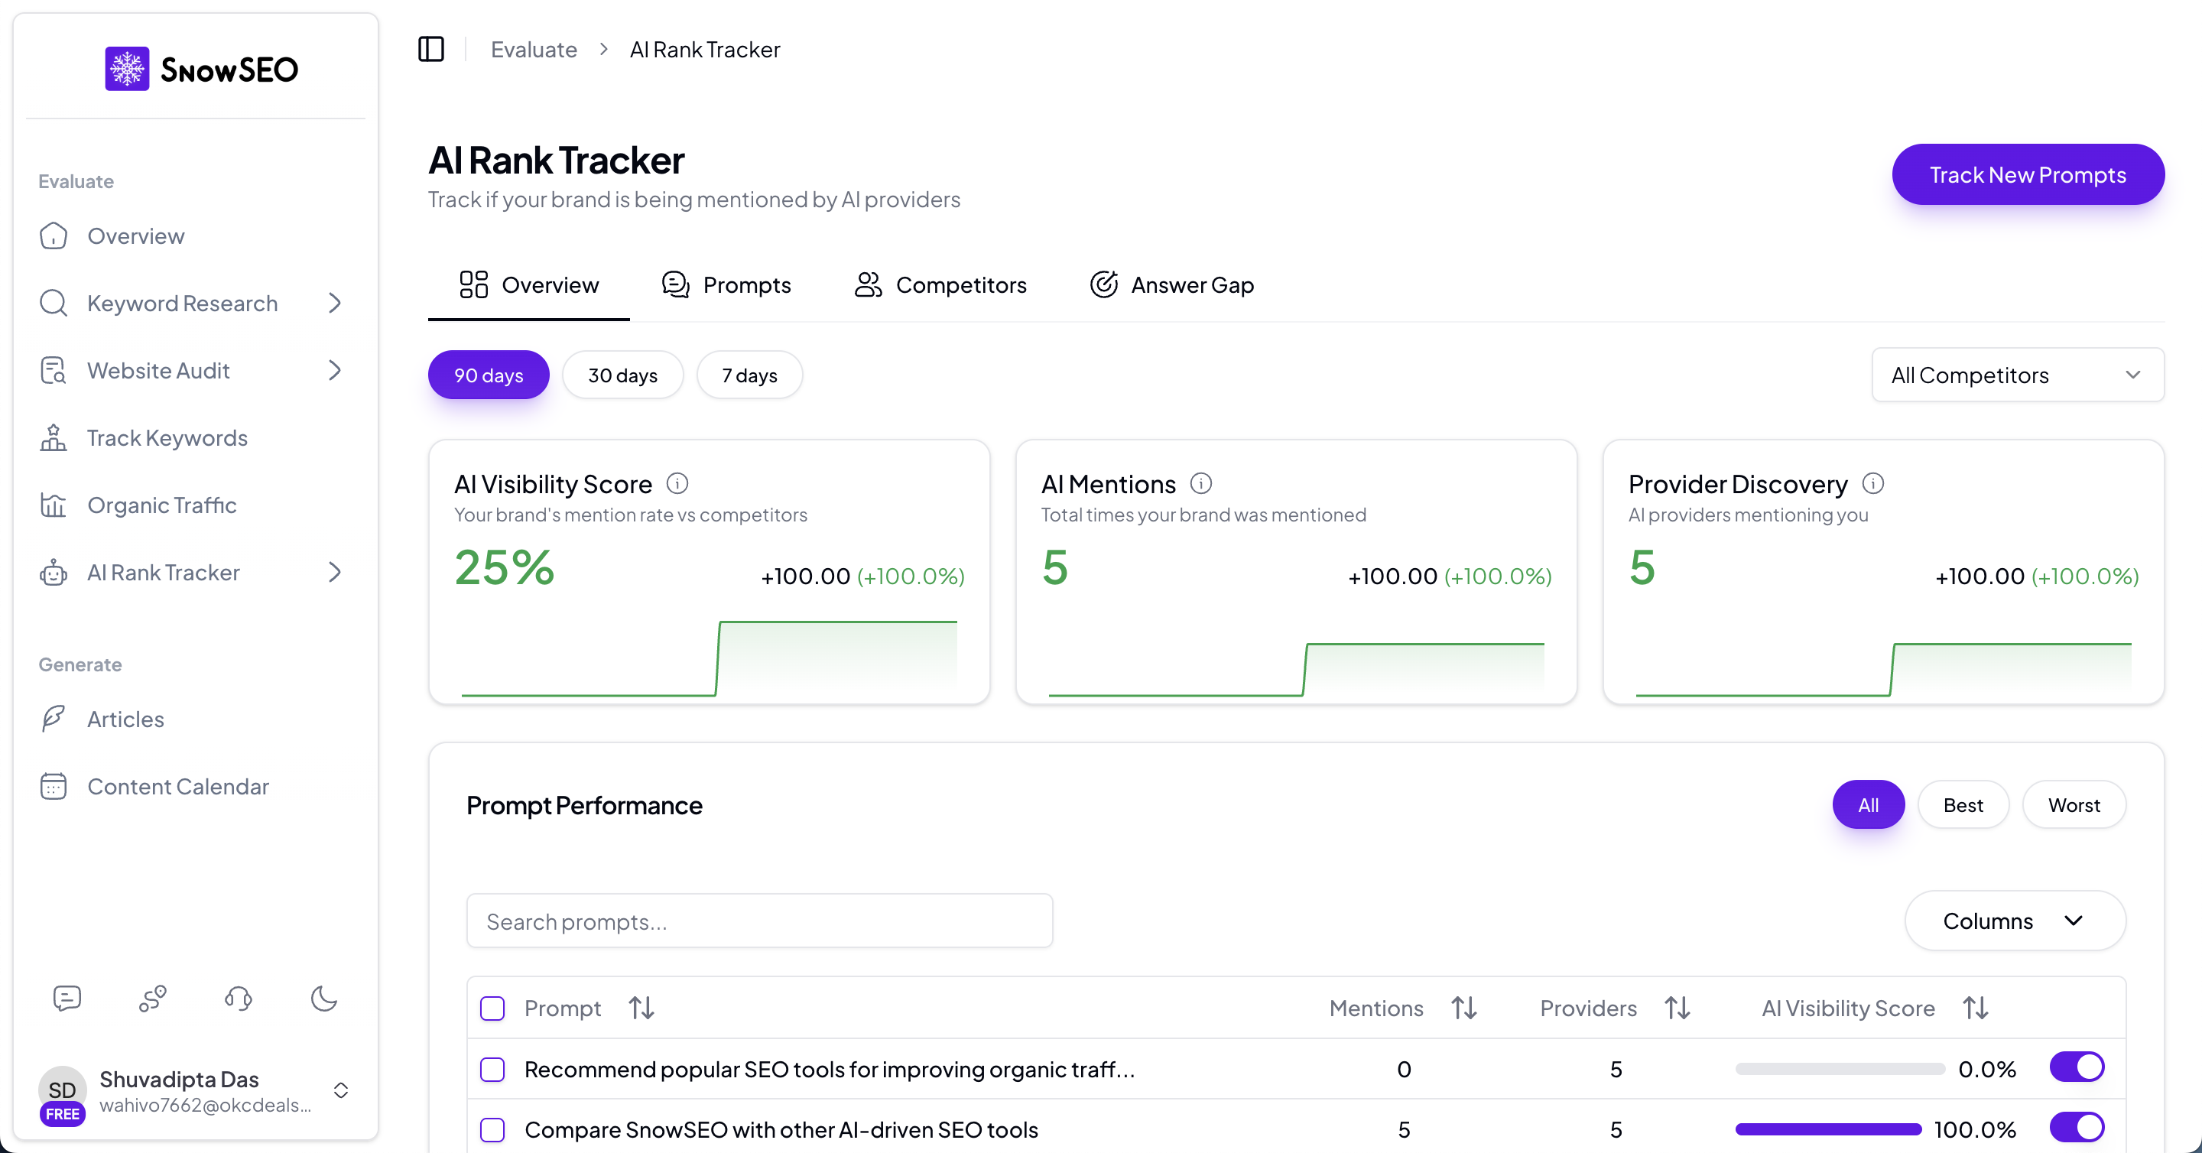Filter prompt performance by All
The image size is (2202, 1153).
(1869, 804)
